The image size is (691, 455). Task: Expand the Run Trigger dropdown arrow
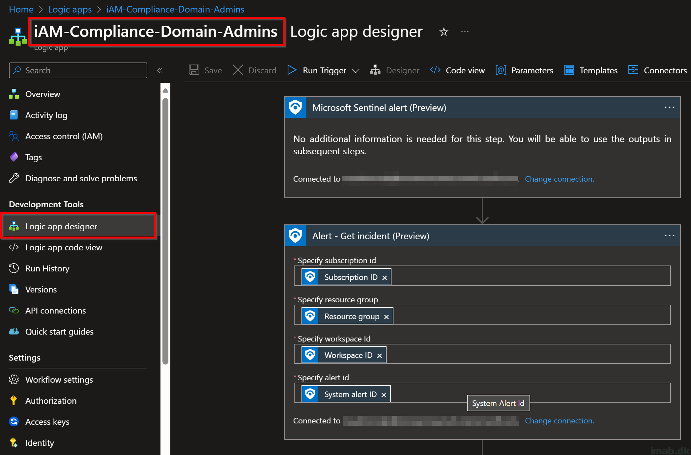coord(356,71)
